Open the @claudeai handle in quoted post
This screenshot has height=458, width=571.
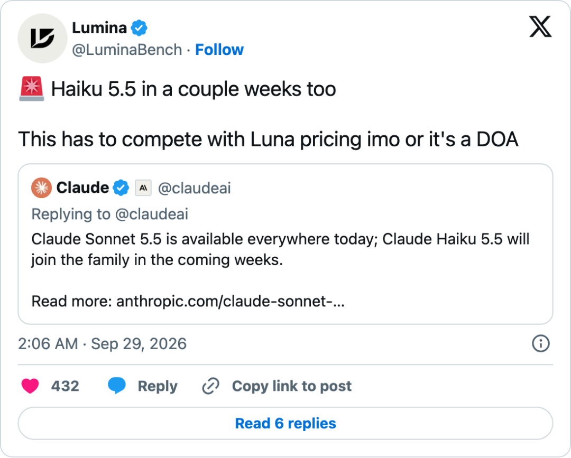pyautogui.click(x=195, y=188)
